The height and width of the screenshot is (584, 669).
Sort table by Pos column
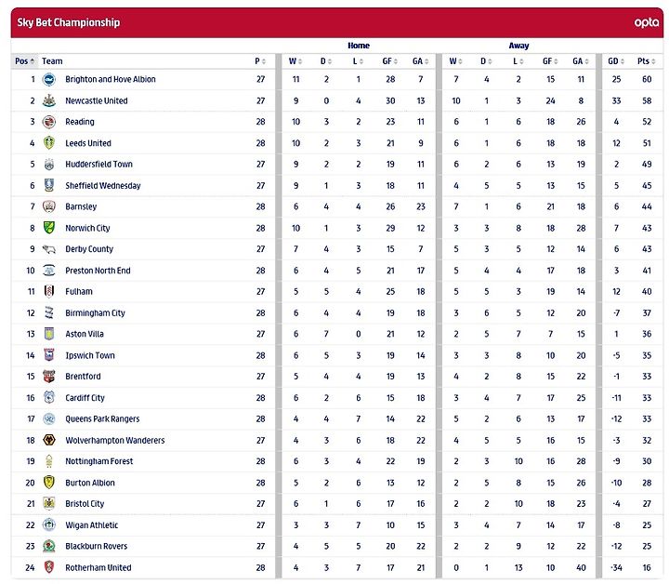24,61
